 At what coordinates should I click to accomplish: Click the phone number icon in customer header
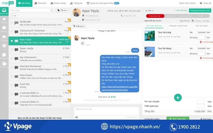point(122,16)
